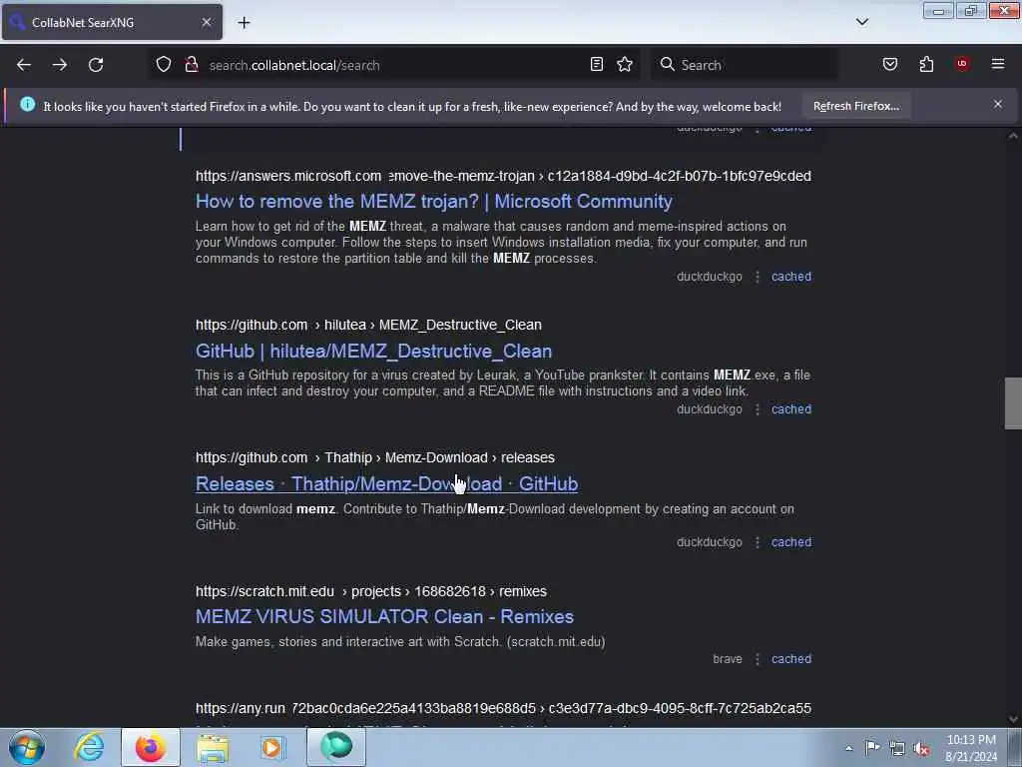This screenshot has width=1022, height=767.
Task: Click the scrollbar down arrow
Action: point(1013,719)
